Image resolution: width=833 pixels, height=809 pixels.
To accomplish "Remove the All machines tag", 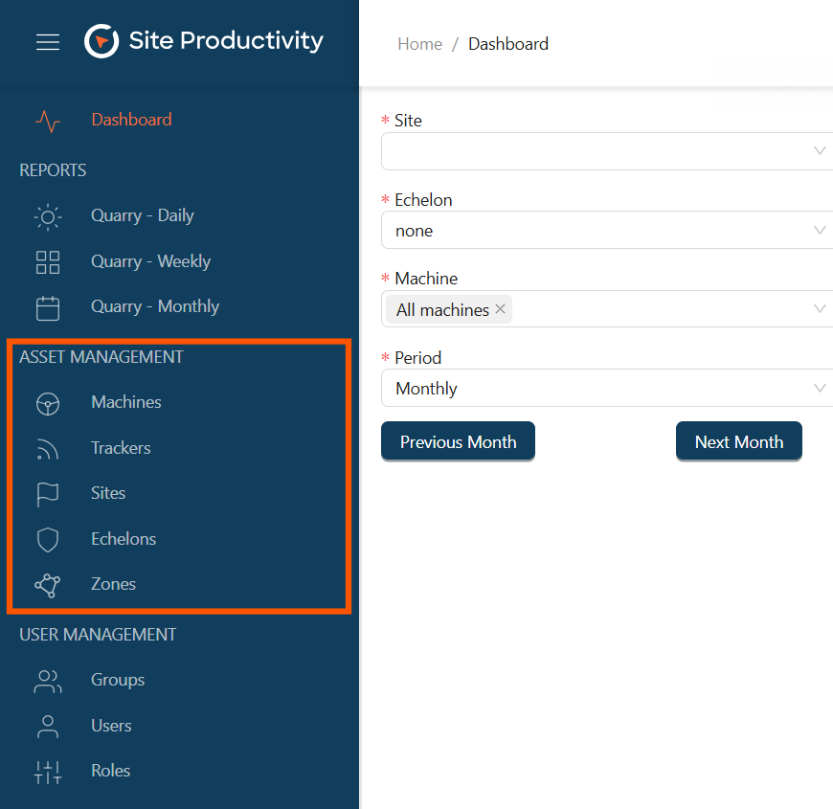I will (500, 309).
